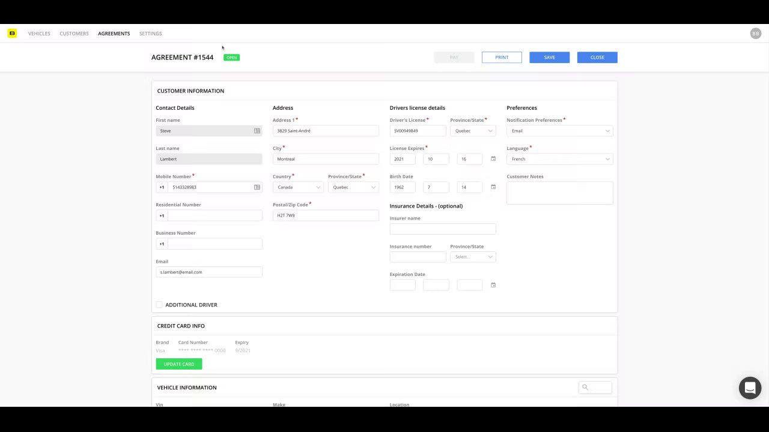This screenshot has width=769, height=432.
Task: Click insurance Expiration Date first empty field
Action: [x=403, y=285]
